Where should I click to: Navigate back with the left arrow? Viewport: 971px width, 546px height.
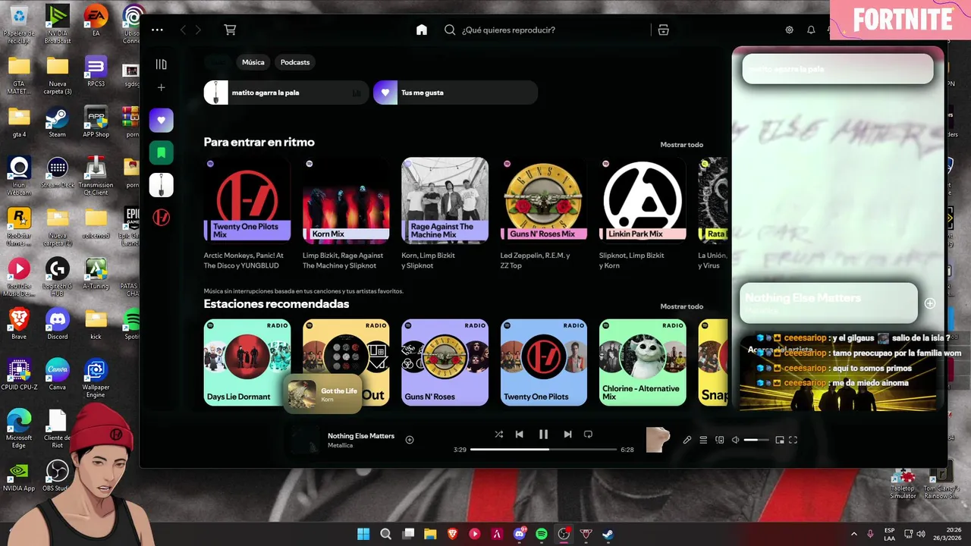[183, 30]
